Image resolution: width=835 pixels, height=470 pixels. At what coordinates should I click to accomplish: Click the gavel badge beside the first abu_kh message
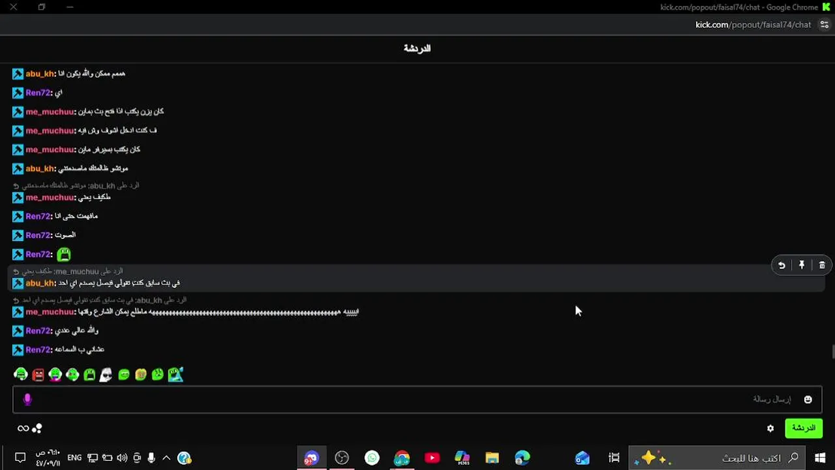(x=18, y=74)
